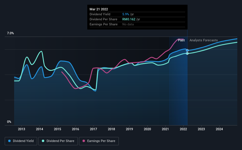Screen dimensions: 242x150
Task: Click the Past label on the chart
Action: coord(181,40)
